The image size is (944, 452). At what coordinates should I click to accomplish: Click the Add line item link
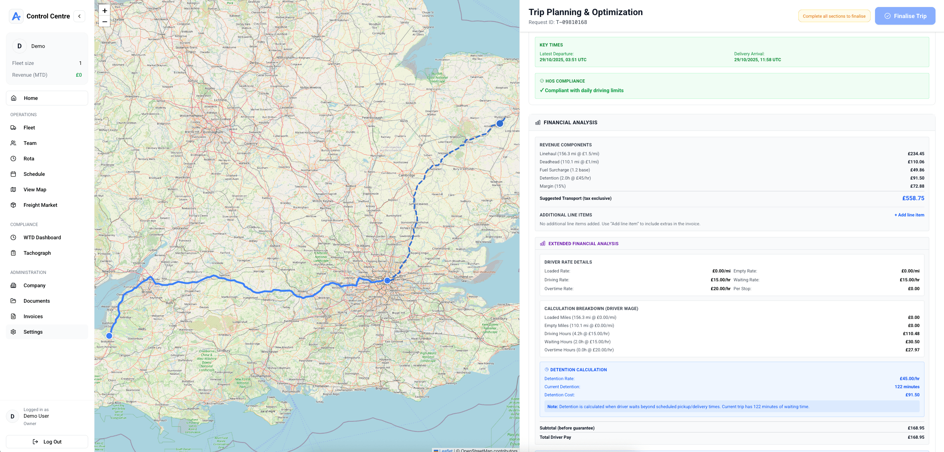click(x=909, y=215)
